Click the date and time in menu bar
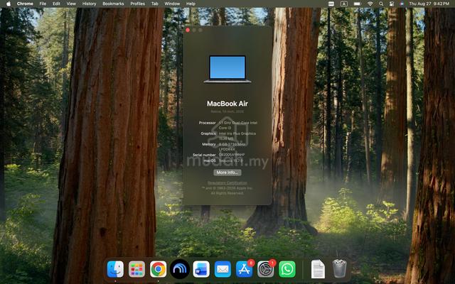 (429, 4)
